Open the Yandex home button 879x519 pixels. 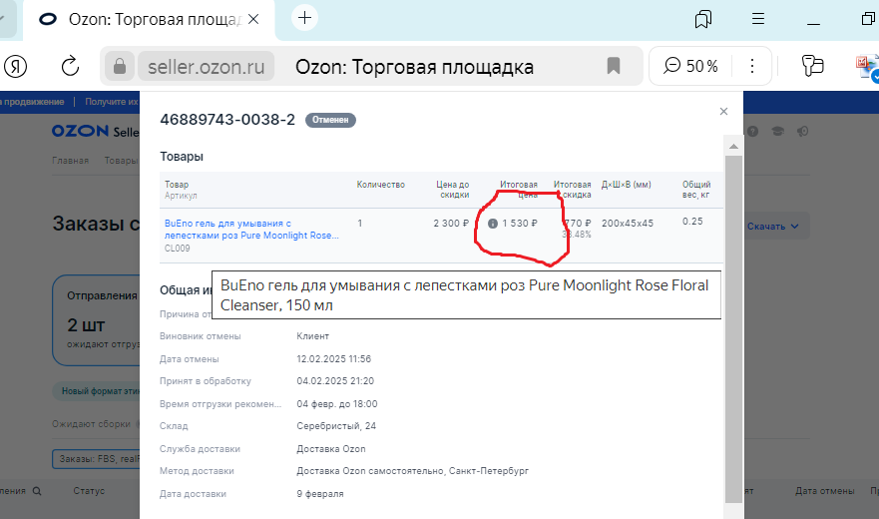tap(16, 66)
